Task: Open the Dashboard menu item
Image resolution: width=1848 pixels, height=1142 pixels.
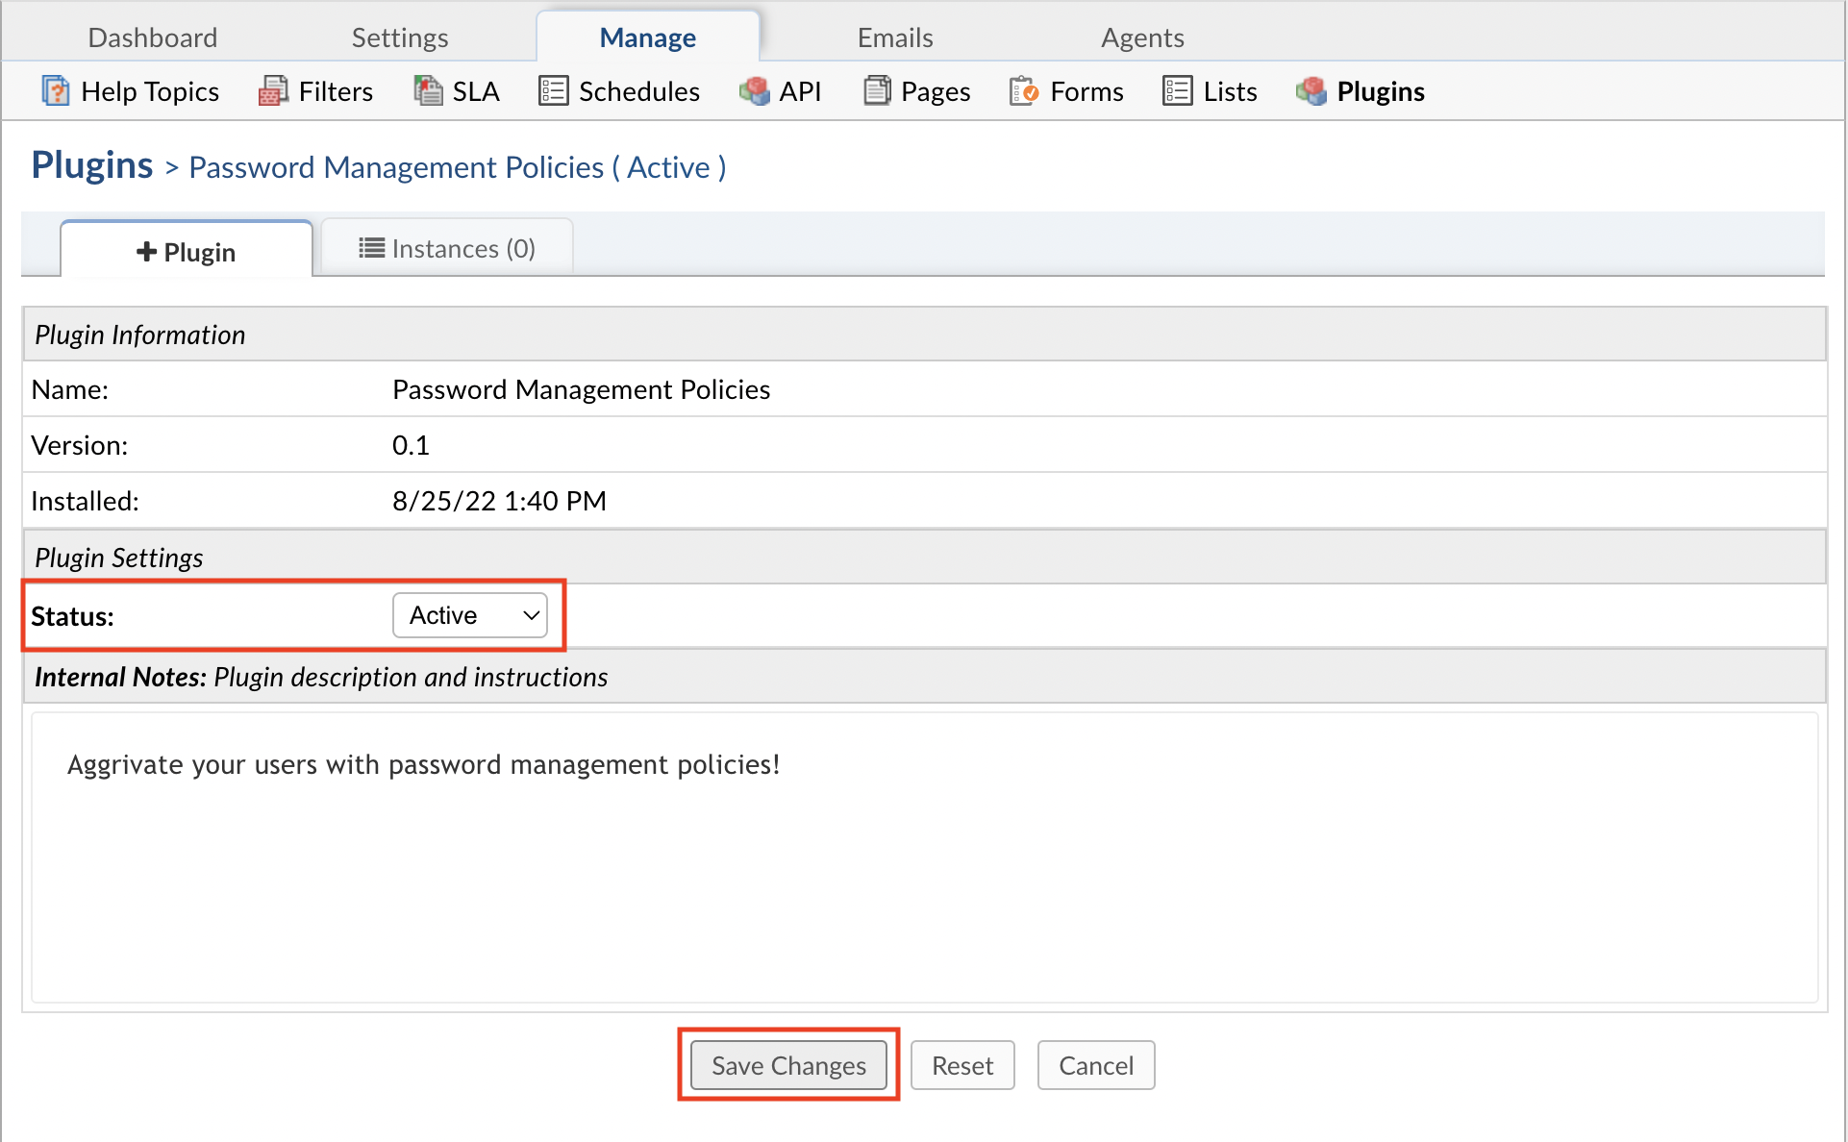Action: 152,37
